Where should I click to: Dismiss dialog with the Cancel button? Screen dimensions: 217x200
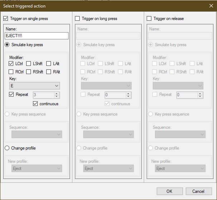[x=199, y=191]
